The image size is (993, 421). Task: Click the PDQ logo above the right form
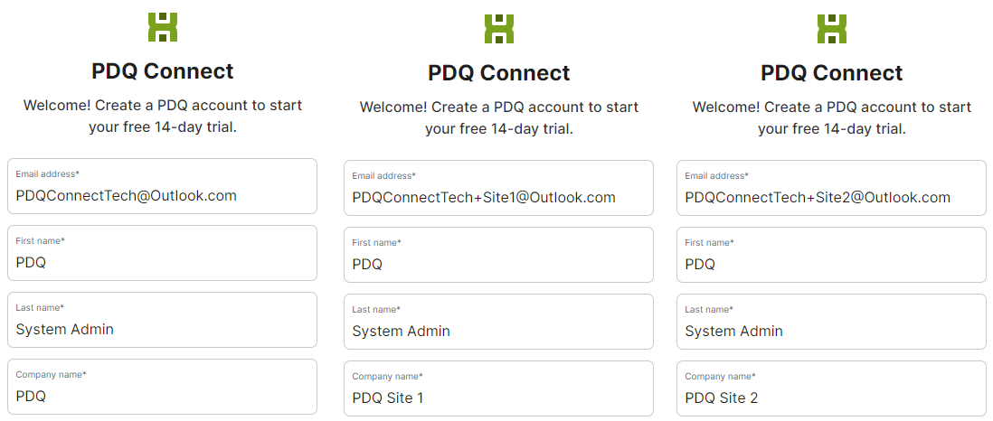coord(831,29)
